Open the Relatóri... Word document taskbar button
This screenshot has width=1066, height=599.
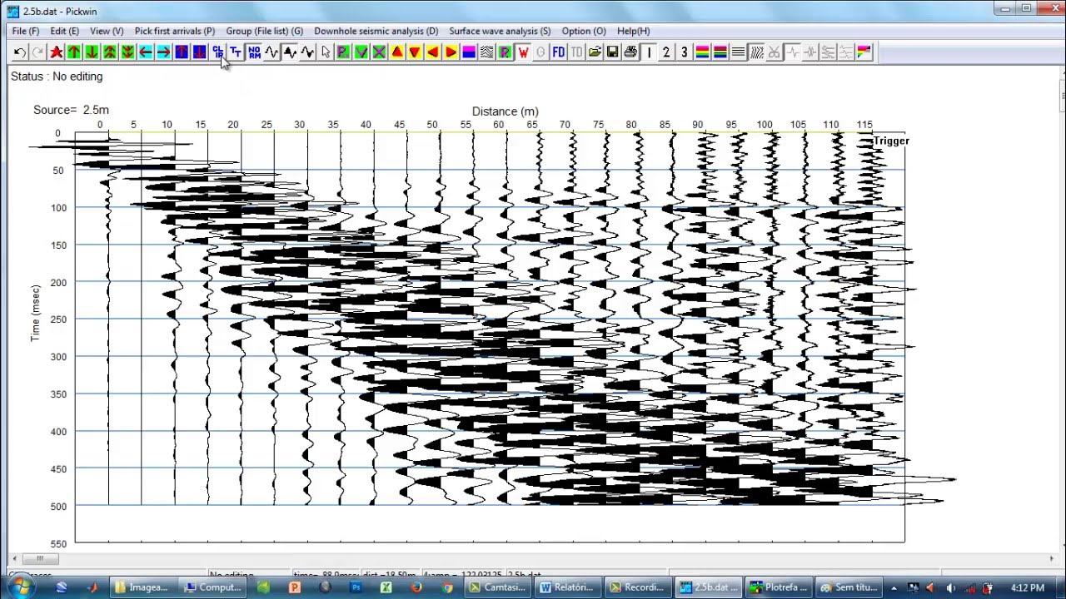(x=567, y=587)
